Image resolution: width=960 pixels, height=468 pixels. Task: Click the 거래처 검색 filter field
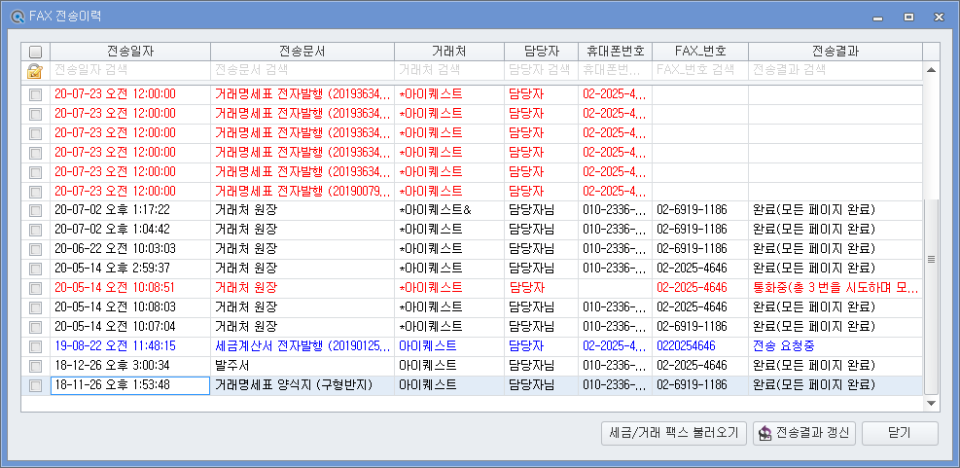[449, 70]
